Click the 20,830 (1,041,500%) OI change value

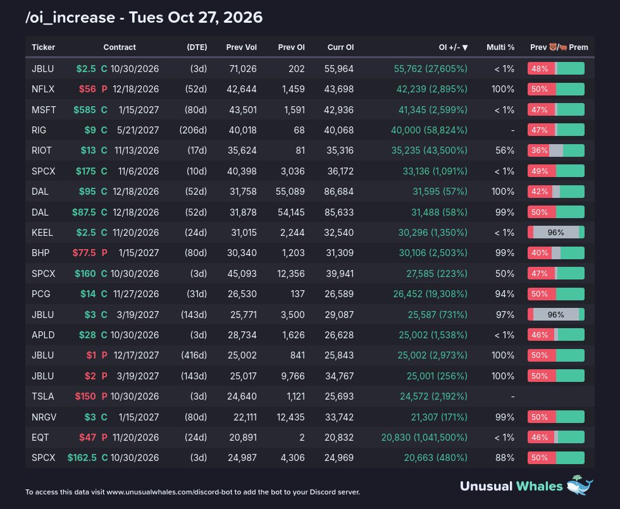point(425,437)
